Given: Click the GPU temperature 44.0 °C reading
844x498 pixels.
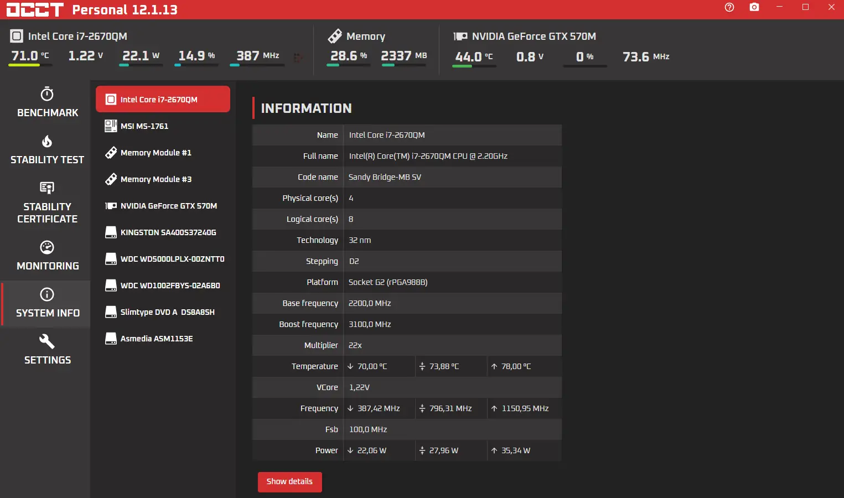Looking at the screenshot, I should (474, 57).
